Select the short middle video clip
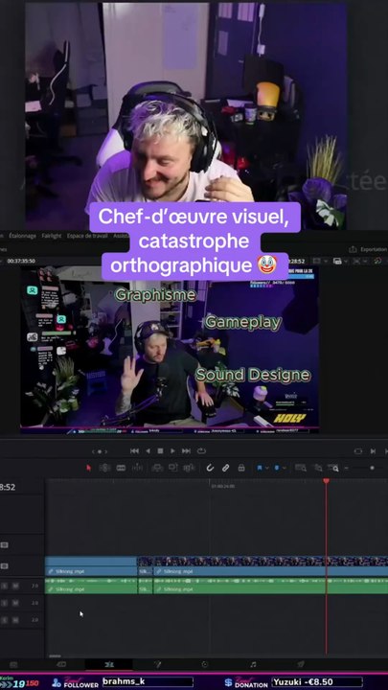The image size is (388, 690). pyautogui.click(x=145, y=566)
